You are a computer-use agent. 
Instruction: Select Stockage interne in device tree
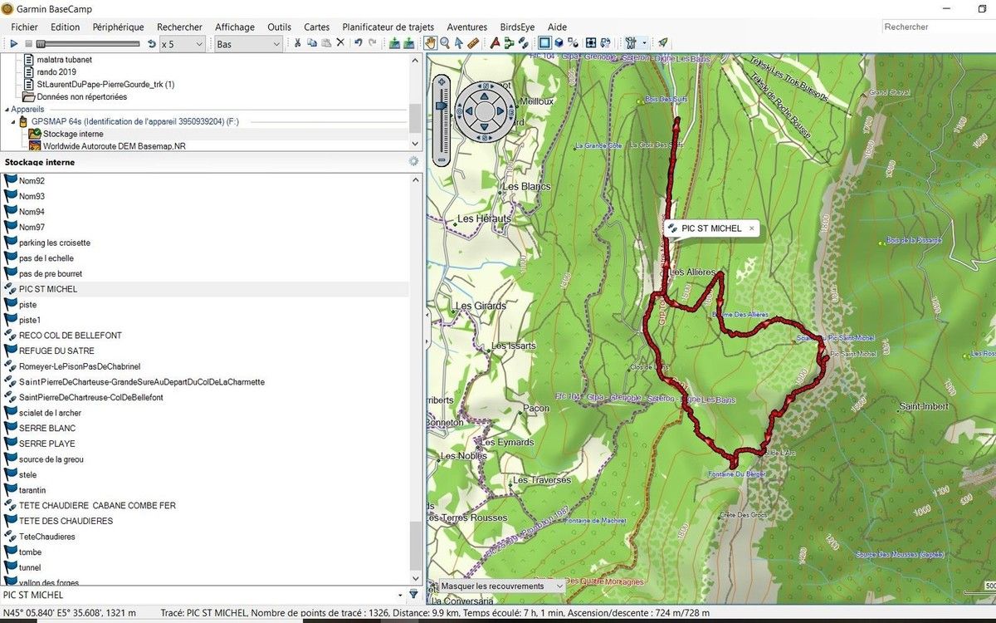pyautogui.click(x=73, y=134)
